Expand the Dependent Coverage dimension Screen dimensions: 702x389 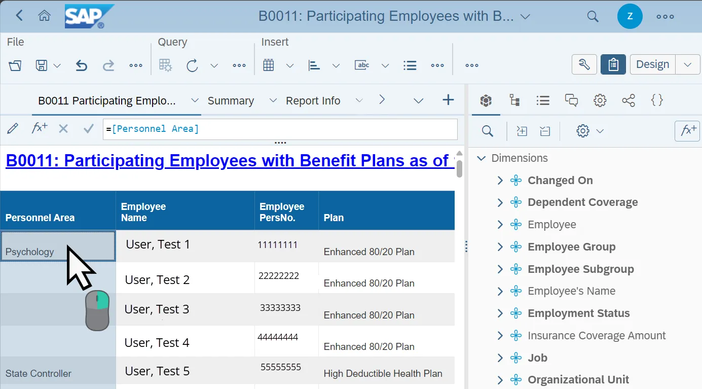click(x=500, y=202)
